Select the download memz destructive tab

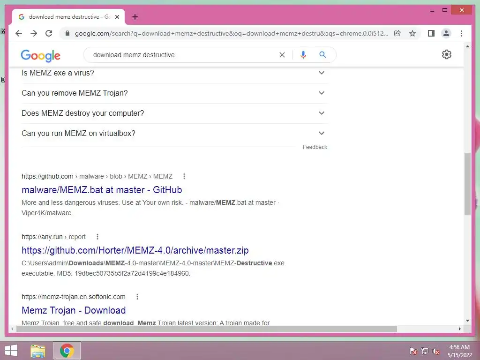pyautogui.click(x=68, y=17)
